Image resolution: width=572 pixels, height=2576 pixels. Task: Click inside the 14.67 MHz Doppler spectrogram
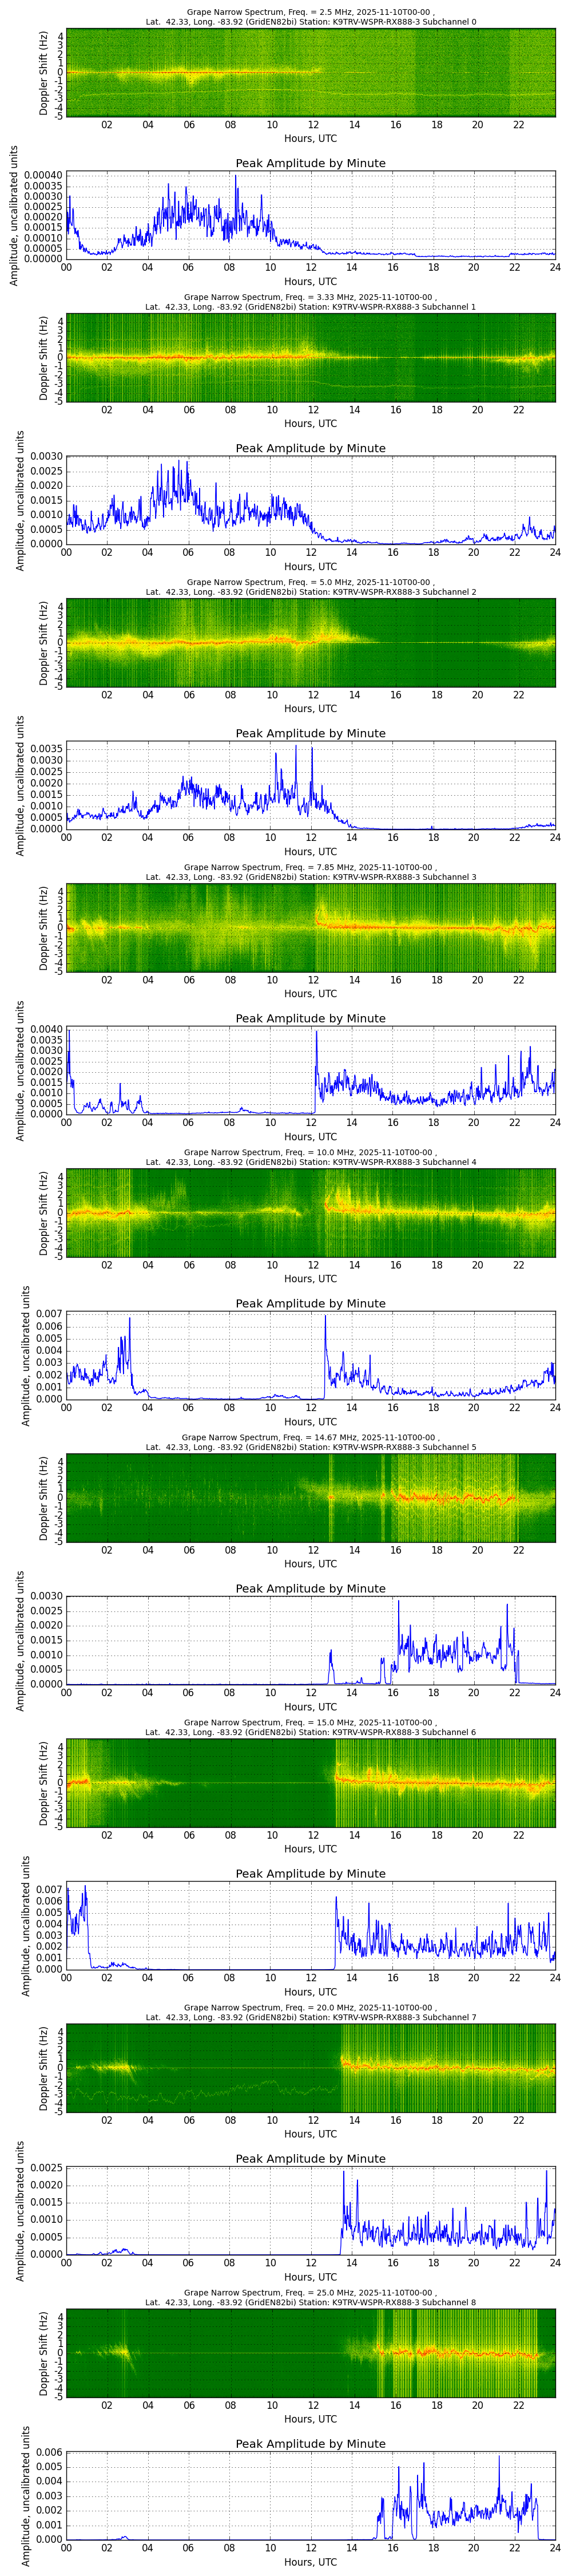[x=311, y=1498]
